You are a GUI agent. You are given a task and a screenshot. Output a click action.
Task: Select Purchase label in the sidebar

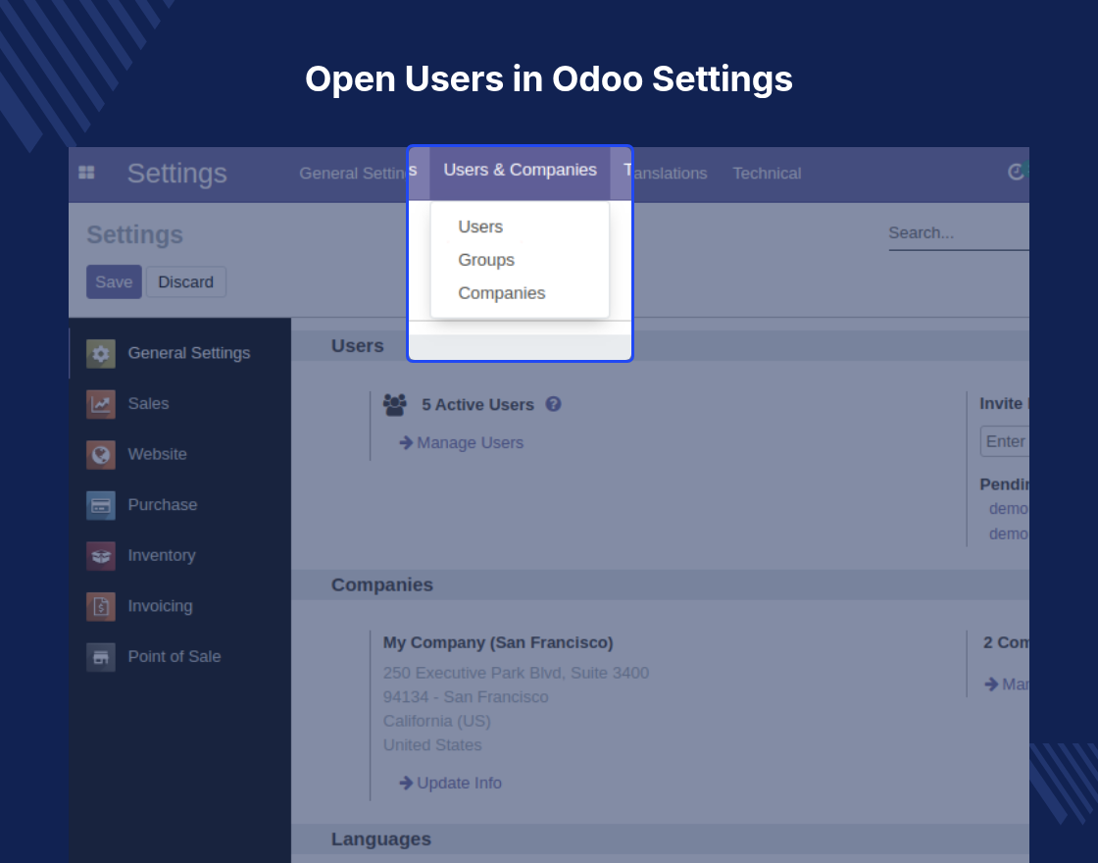tap(163, 504)
